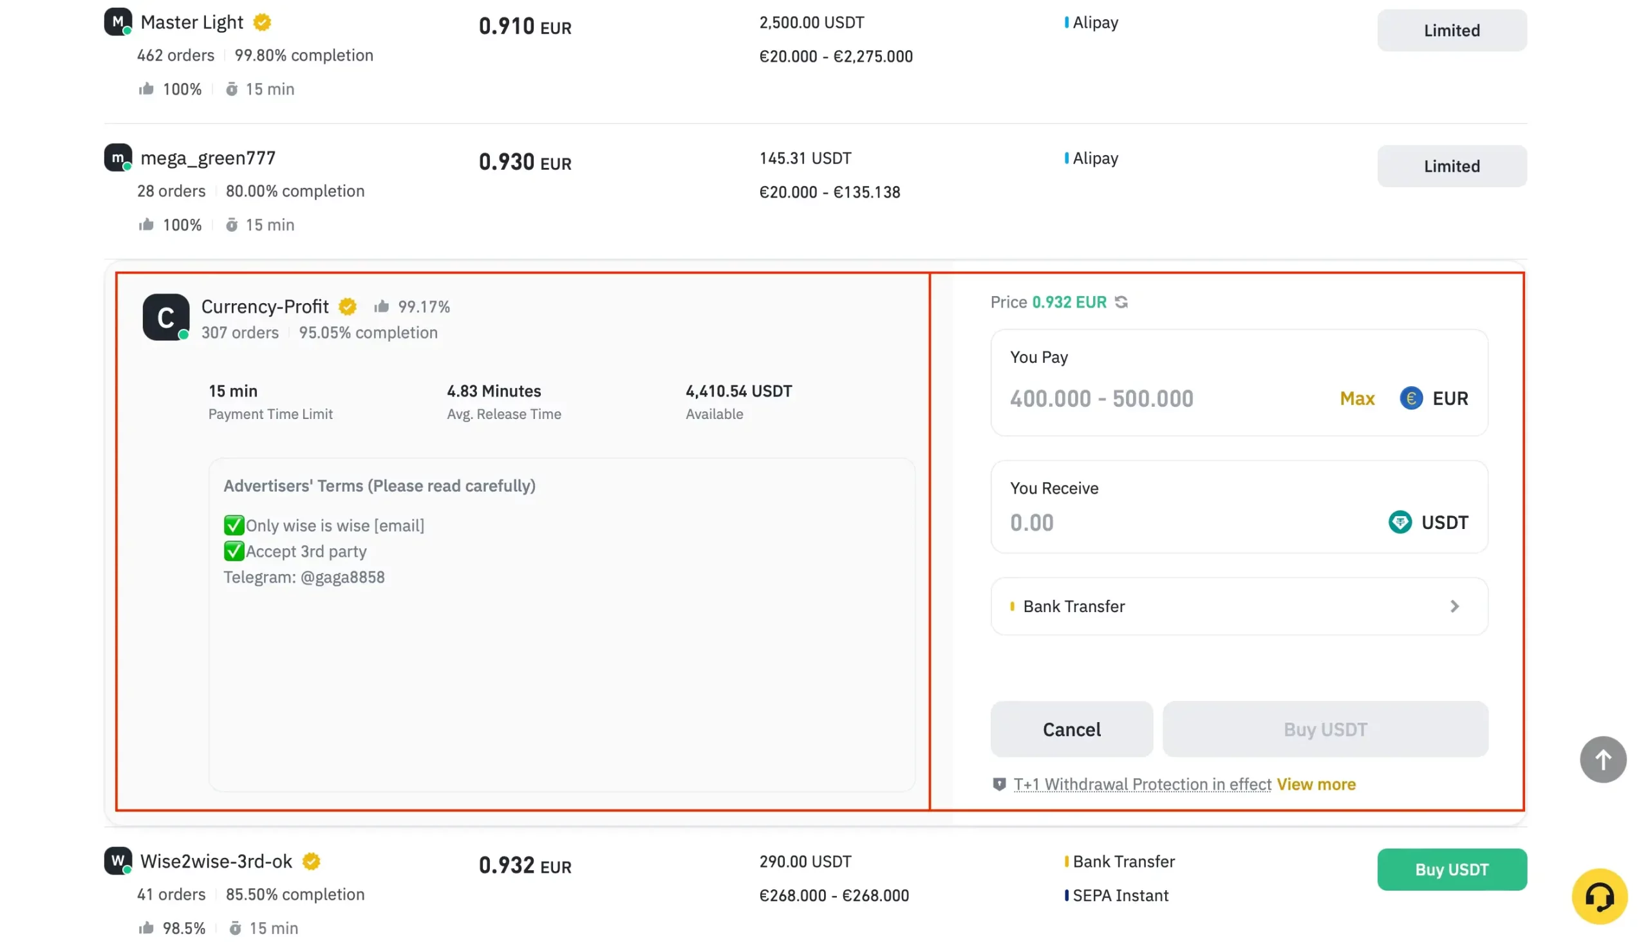Select the Cancel option on current order

pos(1071,729)
